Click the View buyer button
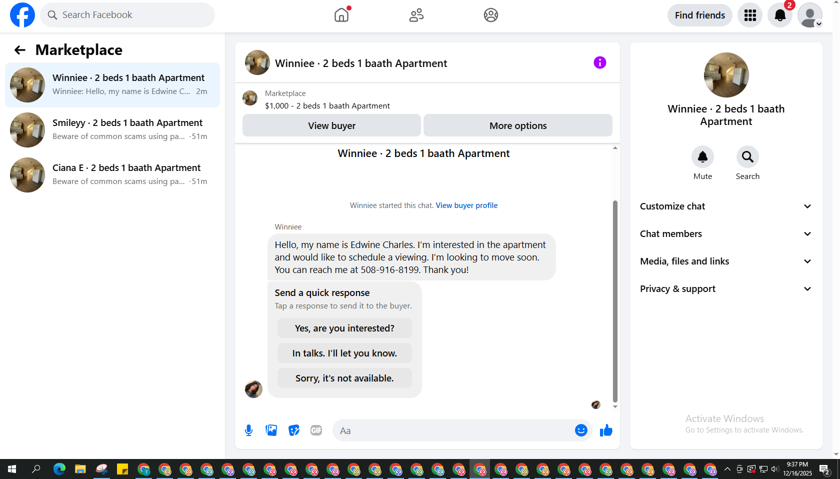This screenshot has width=840, height=479. [x=331, y=125]
